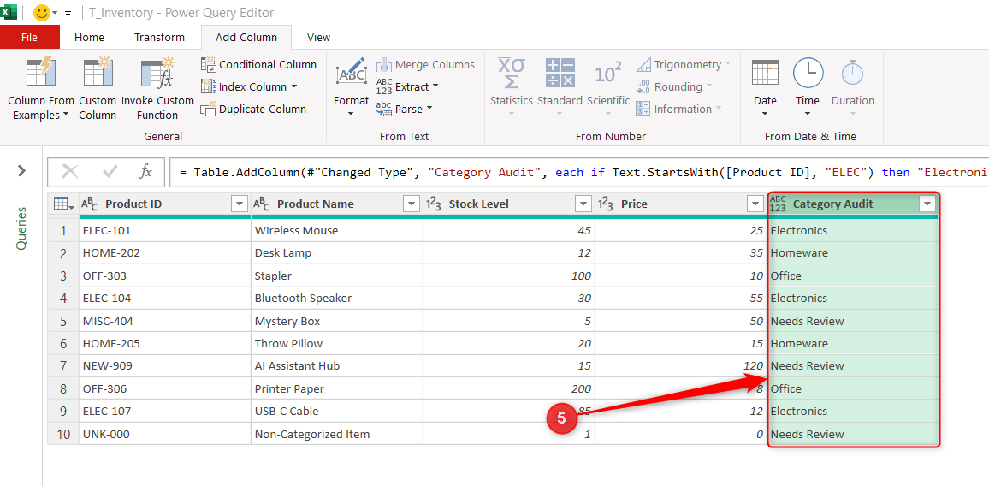Screen dimensions: 989x486
Task: Switch to the Transform tab
Action: tap(160, 38)
